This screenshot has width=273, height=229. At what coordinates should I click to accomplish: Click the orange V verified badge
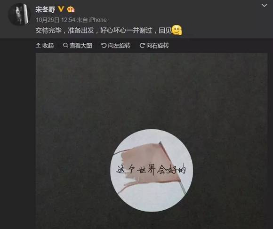click(61, 9)
